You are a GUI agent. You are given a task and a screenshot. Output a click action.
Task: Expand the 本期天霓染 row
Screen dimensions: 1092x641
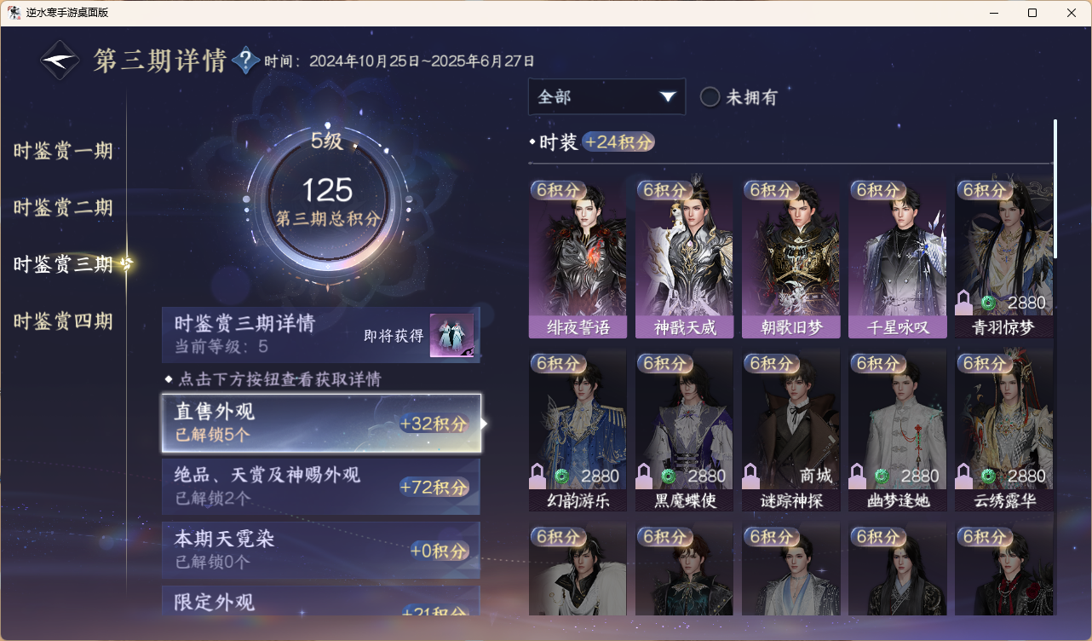coord(321,550)
